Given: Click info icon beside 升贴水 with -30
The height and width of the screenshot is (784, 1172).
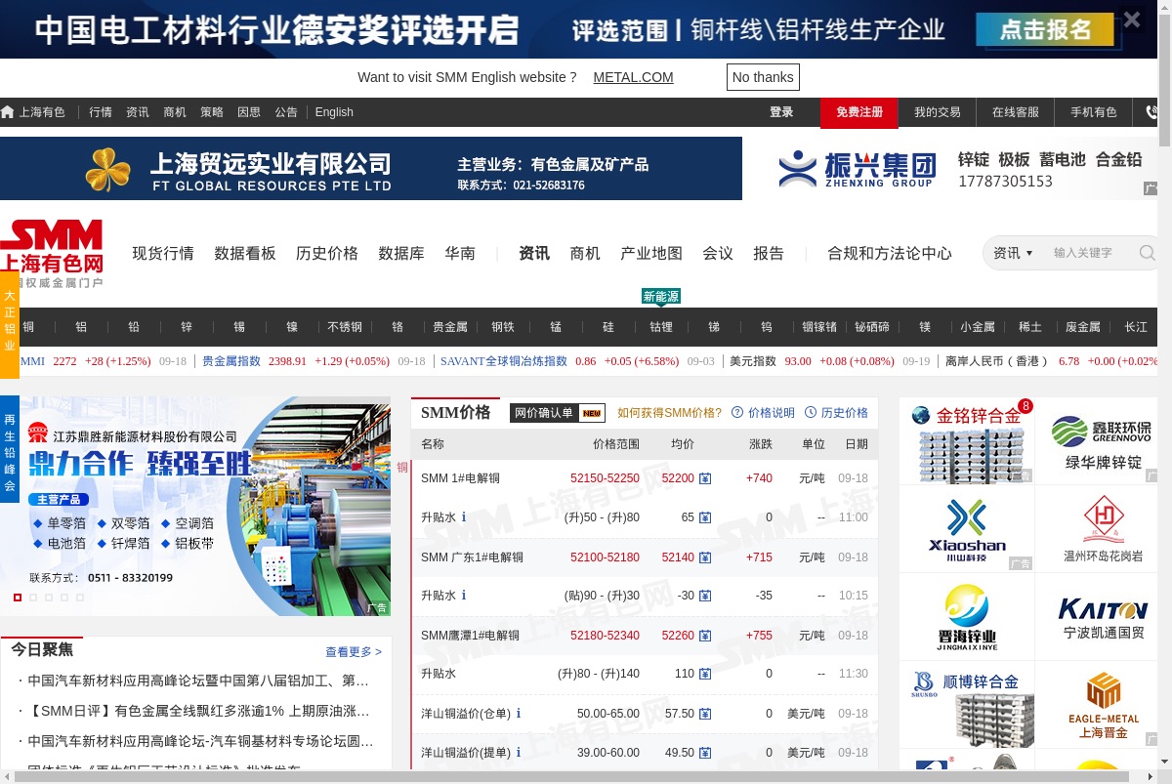Looking at the screenshot, I should pyautogui.click(x=464, y=596).
